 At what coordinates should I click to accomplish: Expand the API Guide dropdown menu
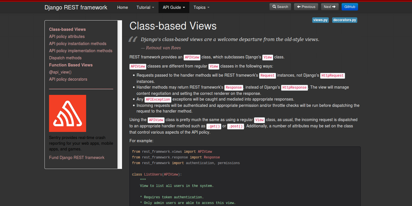(174, 7)
